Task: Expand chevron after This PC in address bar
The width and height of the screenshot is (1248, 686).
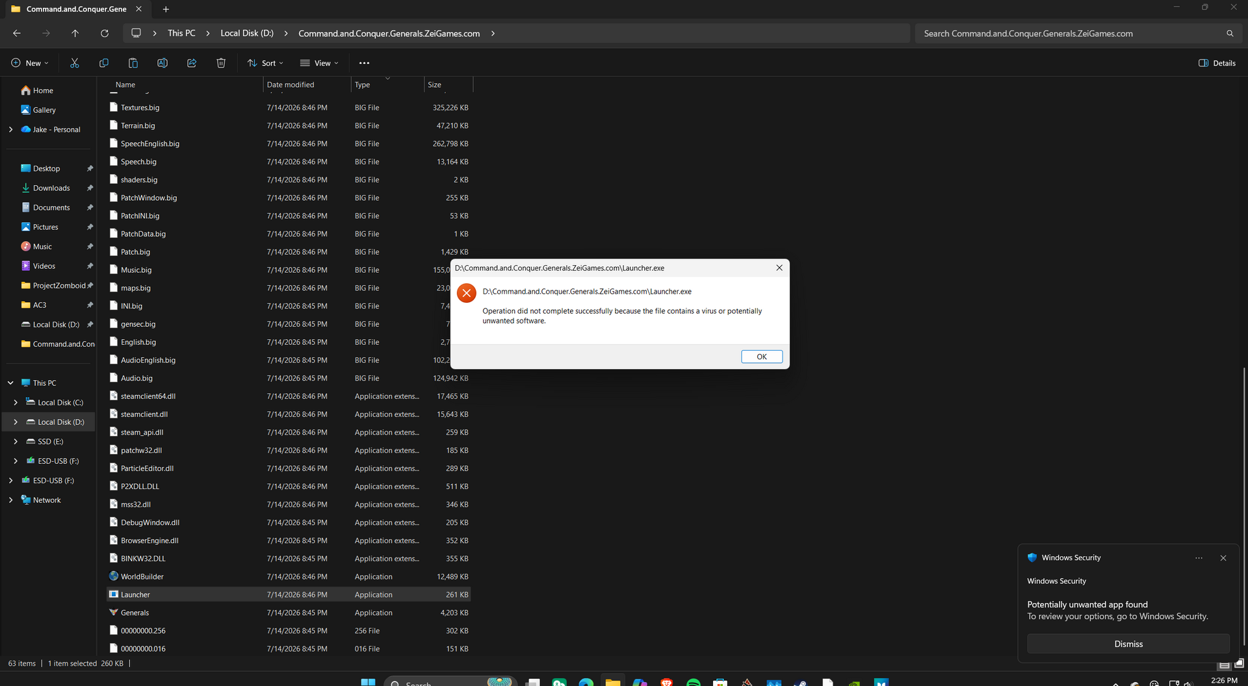Action: pos(208,33)
